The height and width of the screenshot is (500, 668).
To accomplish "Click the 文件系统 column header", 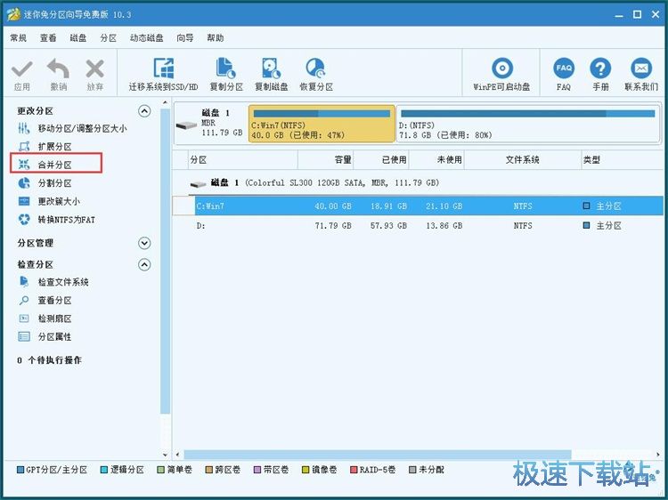I will (523, 159).
